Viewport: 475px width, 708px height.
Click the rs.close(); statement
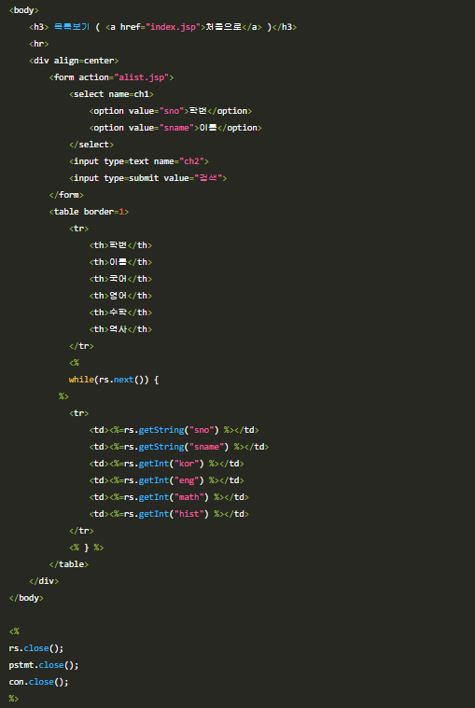36,648
